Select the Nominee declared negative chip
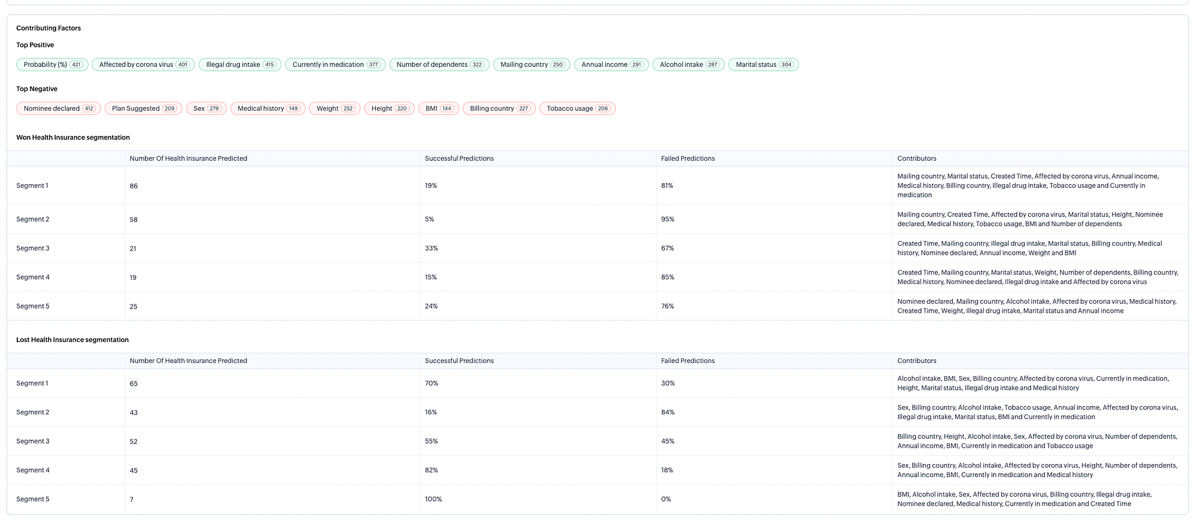Viewport: 1197px width, 528px height. click(x=58, y=108)
